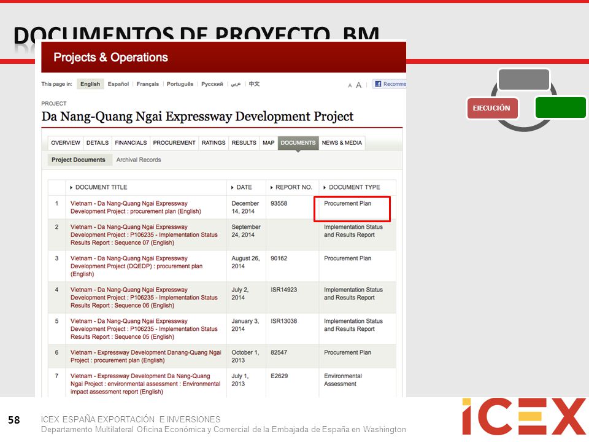This screenshot has width=589, height=442.
Task: Select the small text size A
Action: pyautogui.click(x=350, y=86)
